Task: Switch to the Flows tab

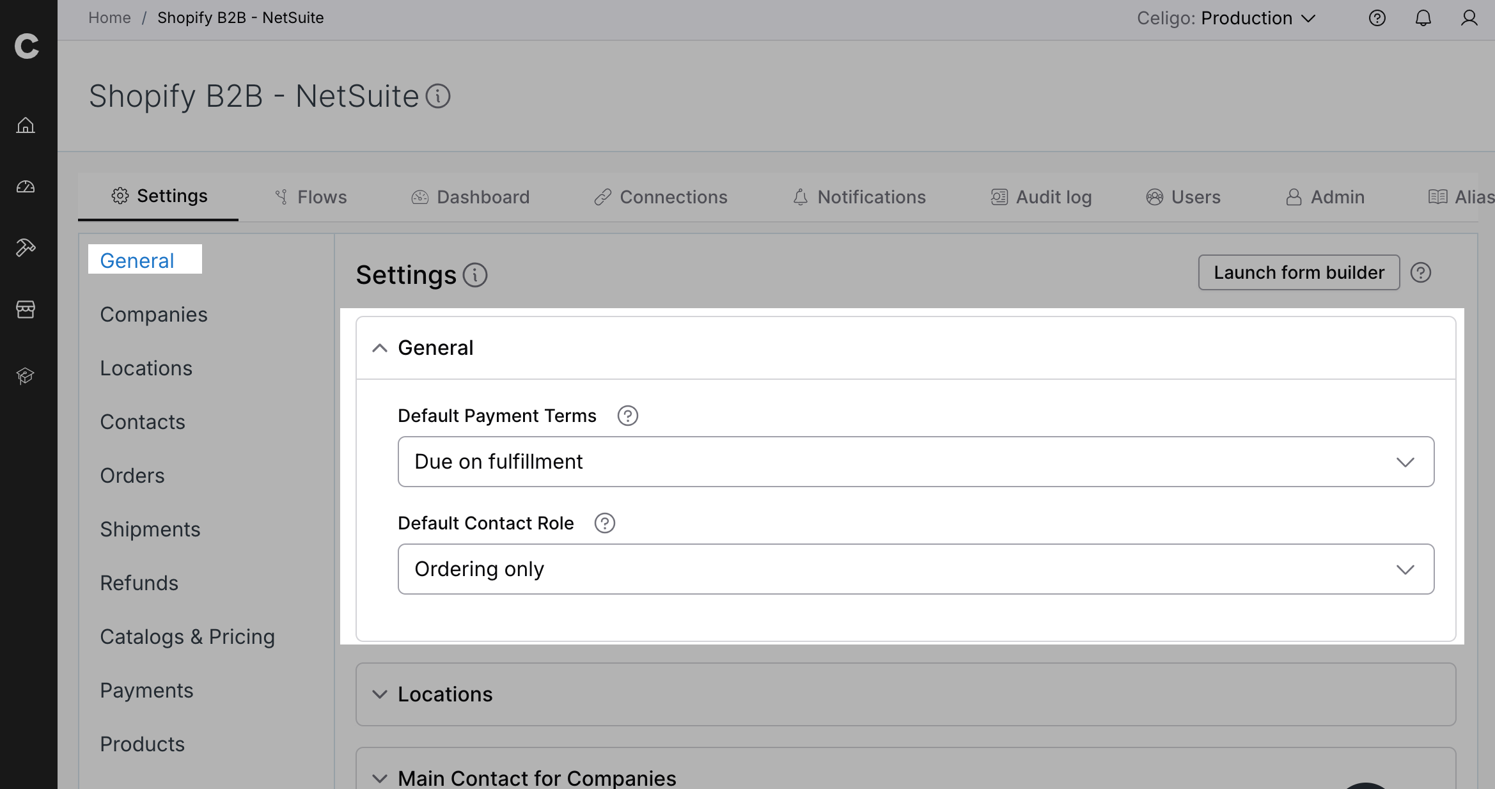Action: 311,197
